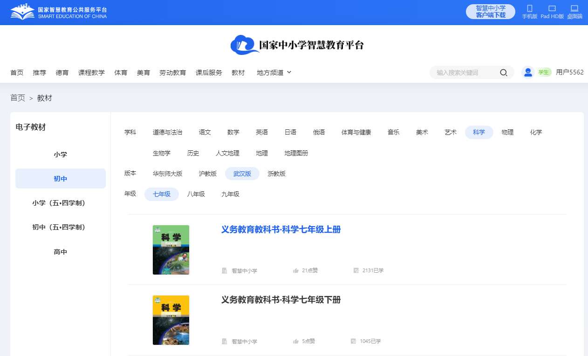This screenshot has height=356, width=588.
Task: Filter by subject 艺术
Action: point(451,132)
